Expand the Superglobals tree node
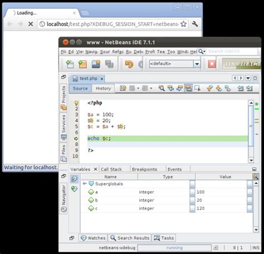 point(85,183)
